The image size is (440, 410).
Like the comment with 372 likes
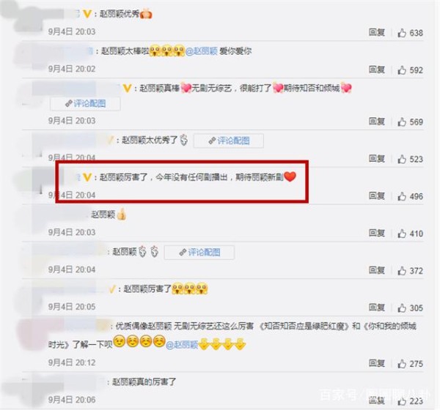402,271
